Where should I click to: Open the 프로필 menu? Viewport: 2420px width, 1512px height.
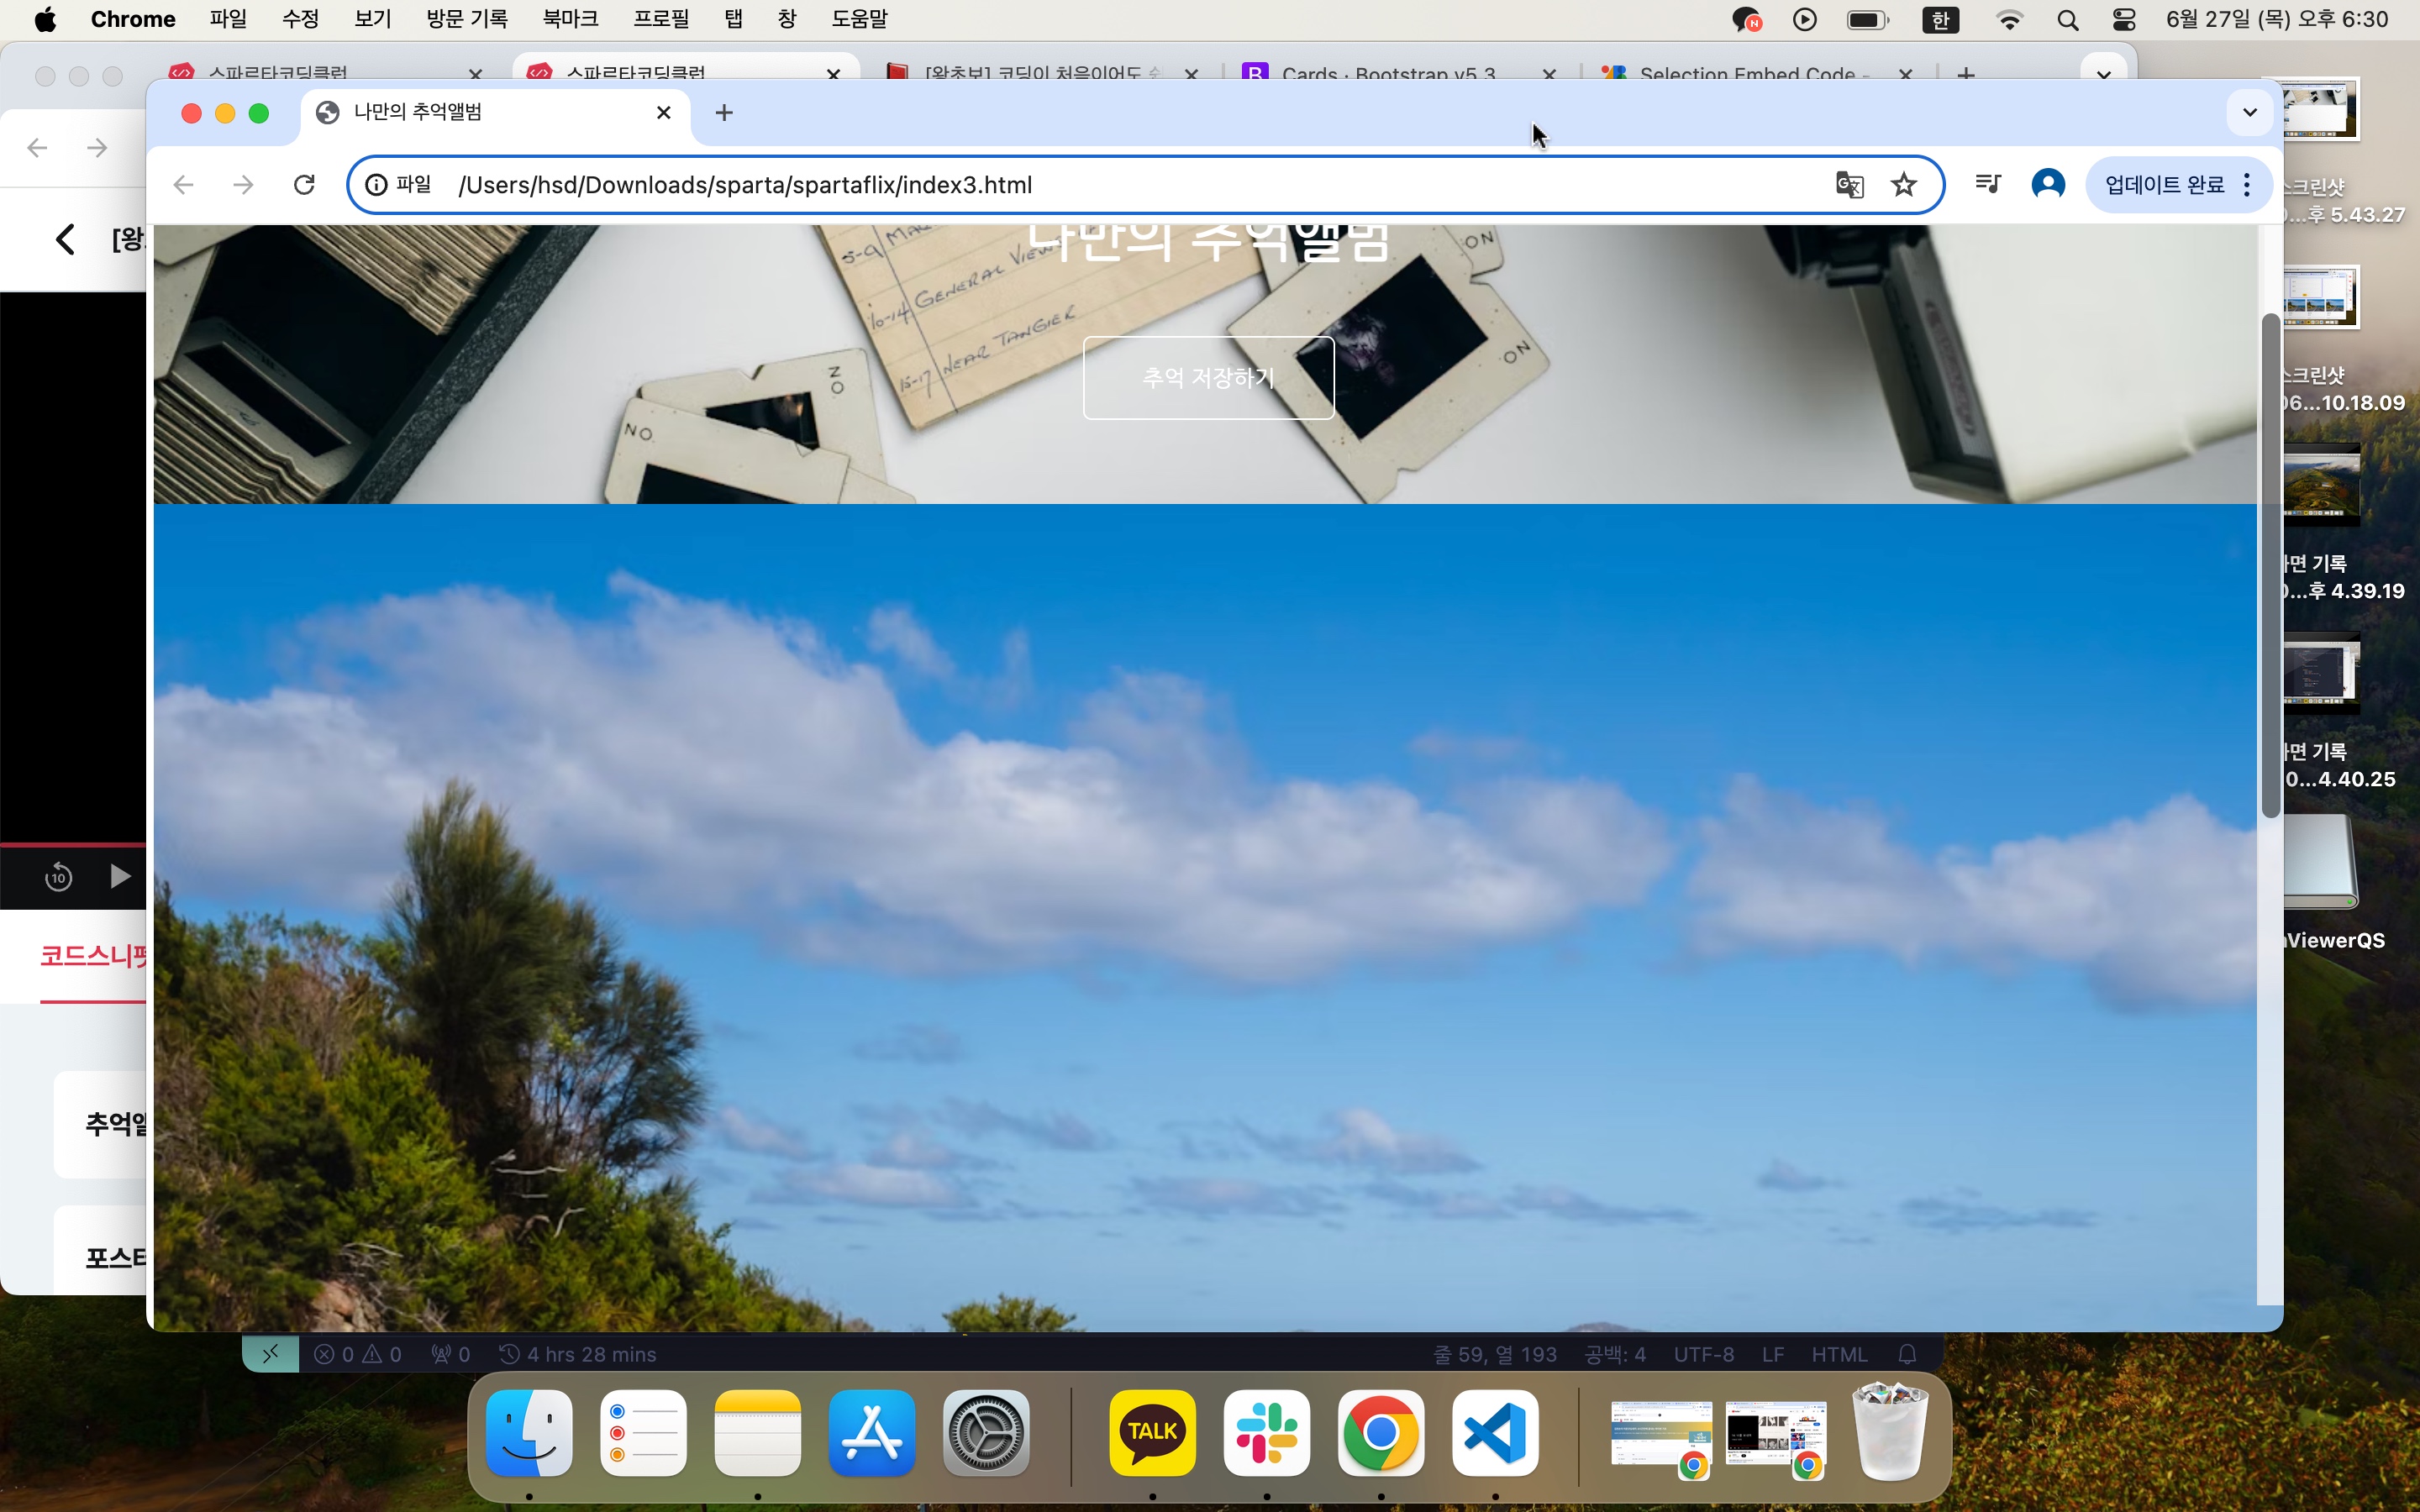coord(661,19)
